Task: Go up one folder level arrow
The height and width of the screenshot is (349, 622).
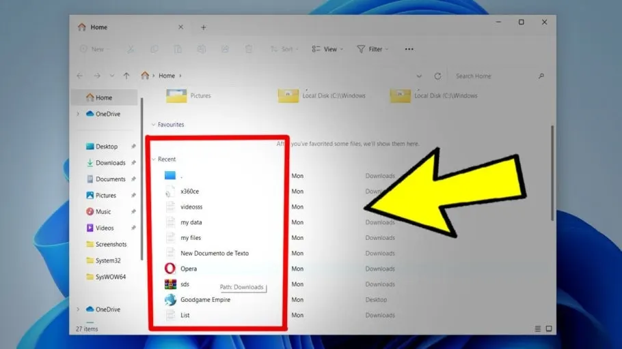Action: click(x=126, y=76)
